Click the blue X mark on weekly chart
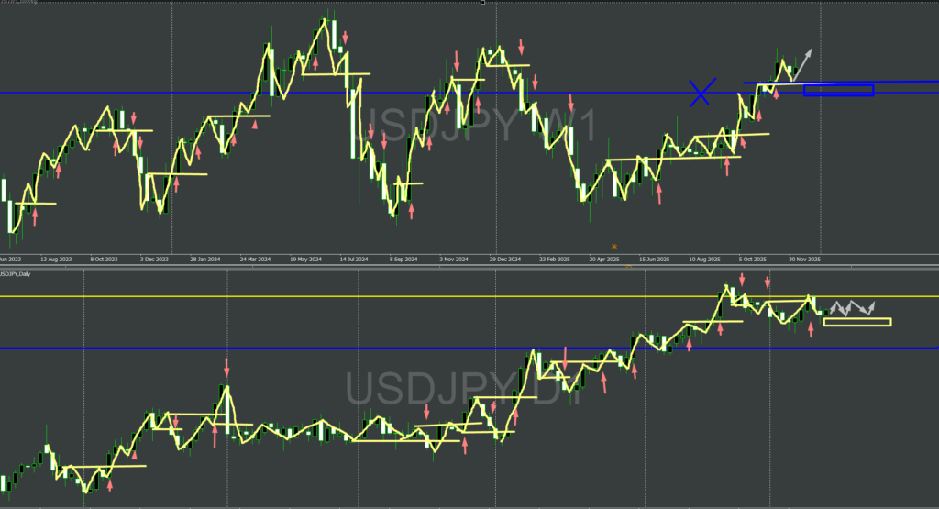The height and width of the screenshot is (509, 939). coord(701,92)
